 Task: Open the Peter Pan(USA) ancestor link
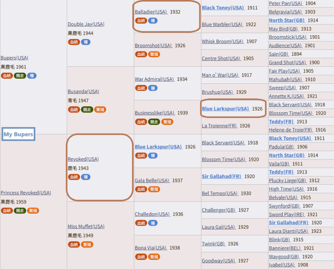[286, 3]
